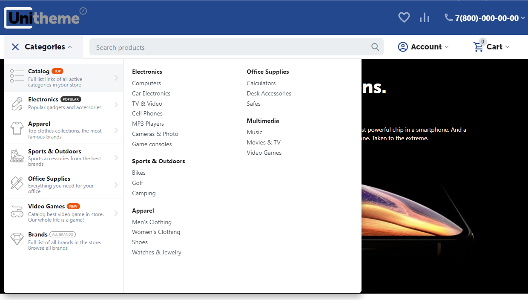Click the Catalog list icon
528x300 pixels.
coord(17,76)
